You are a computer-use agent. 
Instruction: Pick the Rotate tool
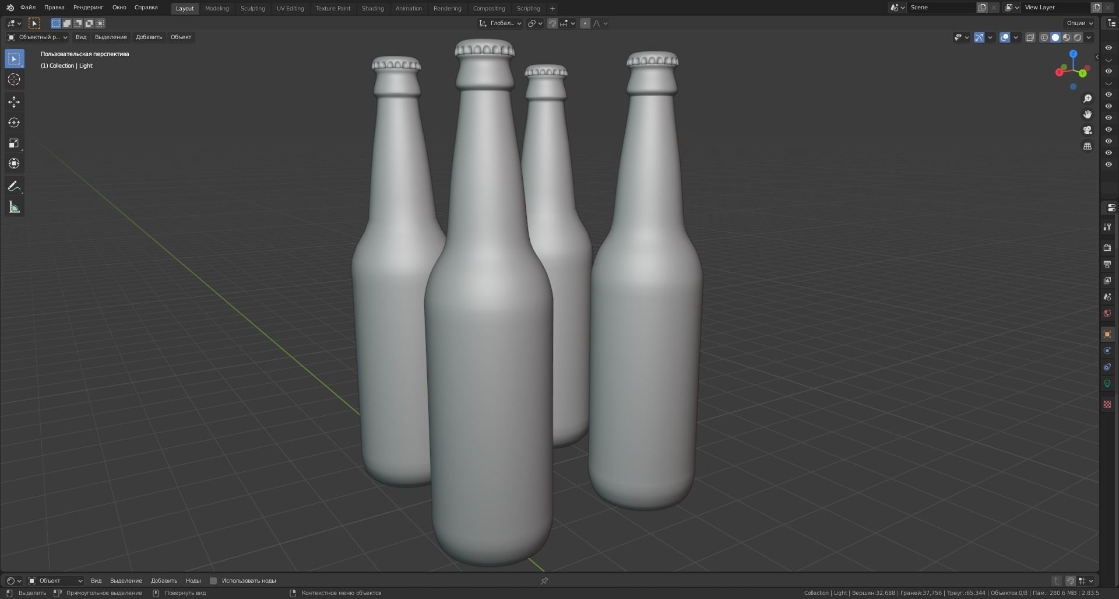(14, 122)
